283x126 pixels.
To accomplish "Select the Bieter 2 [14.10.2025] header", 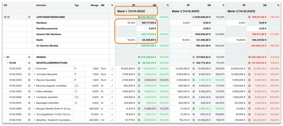I will click(x=185, y=11).
